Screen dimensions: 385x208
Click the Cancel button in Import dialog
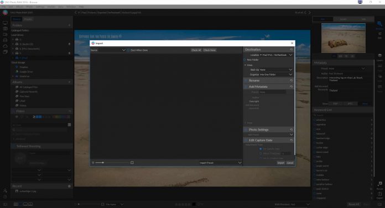290,163
